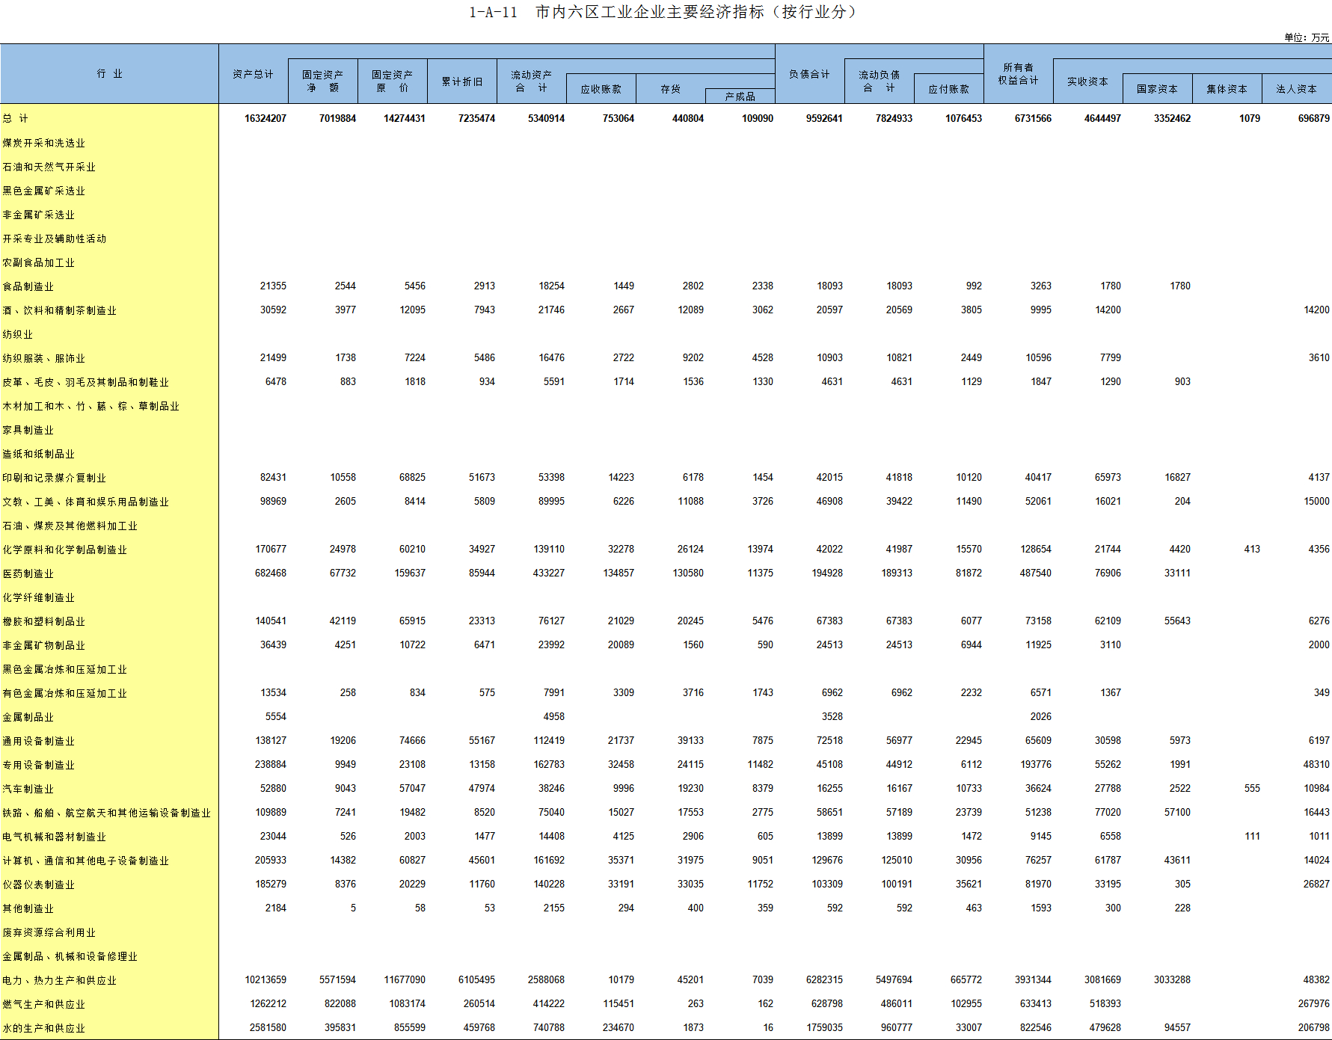Select the 应付账款 header cell
Image resolution: width=1332 pixels, height=1040 pixels.
tap(948, 89)
